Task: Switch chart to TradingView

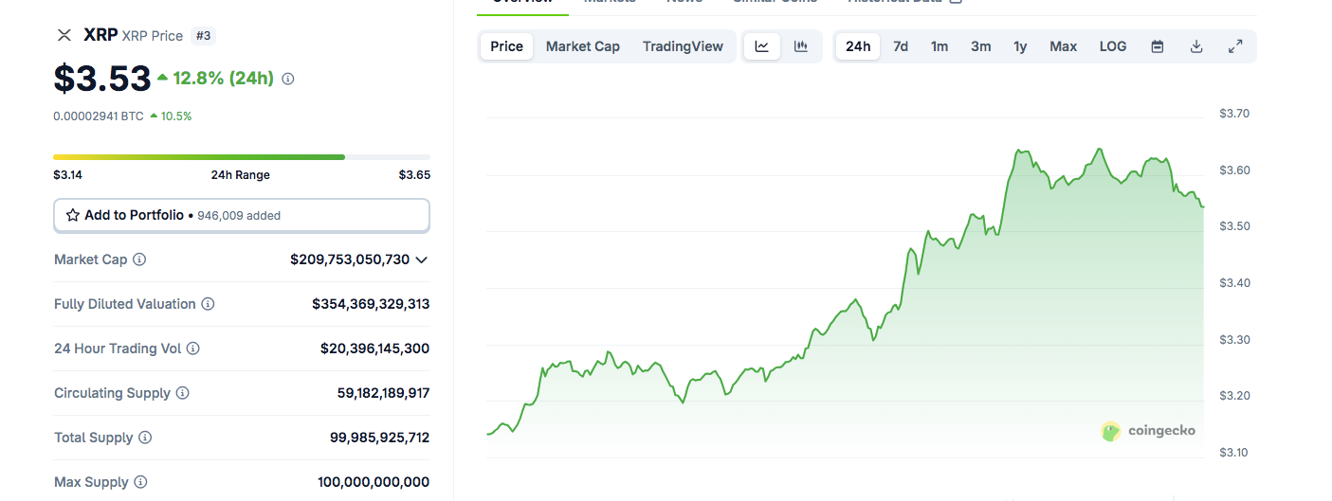Action: tap(683, 46)
